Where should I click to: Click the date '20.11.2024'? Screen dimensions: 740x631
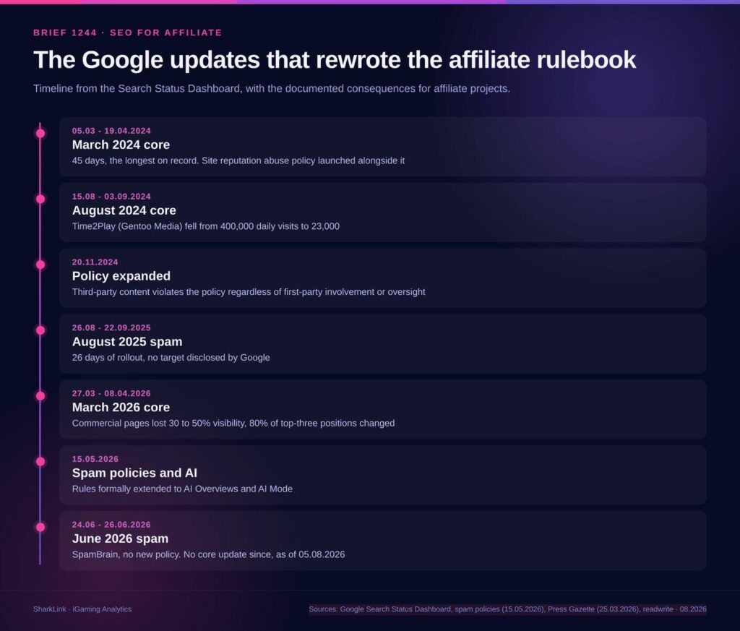pyautogui.click(x=95, y=262)
